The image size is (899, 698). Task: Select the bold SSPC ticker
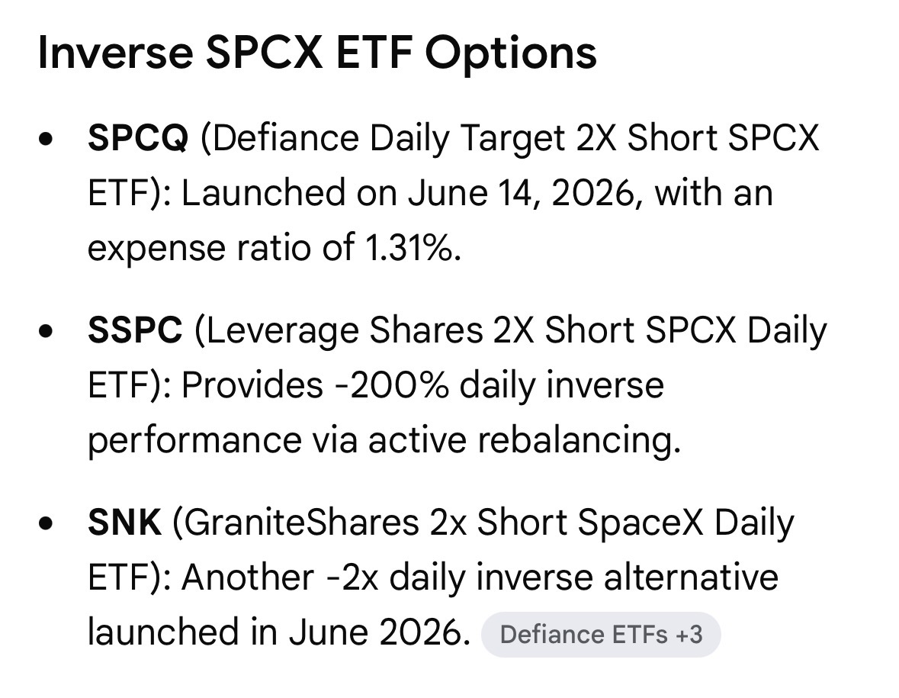tap(135, 330)
